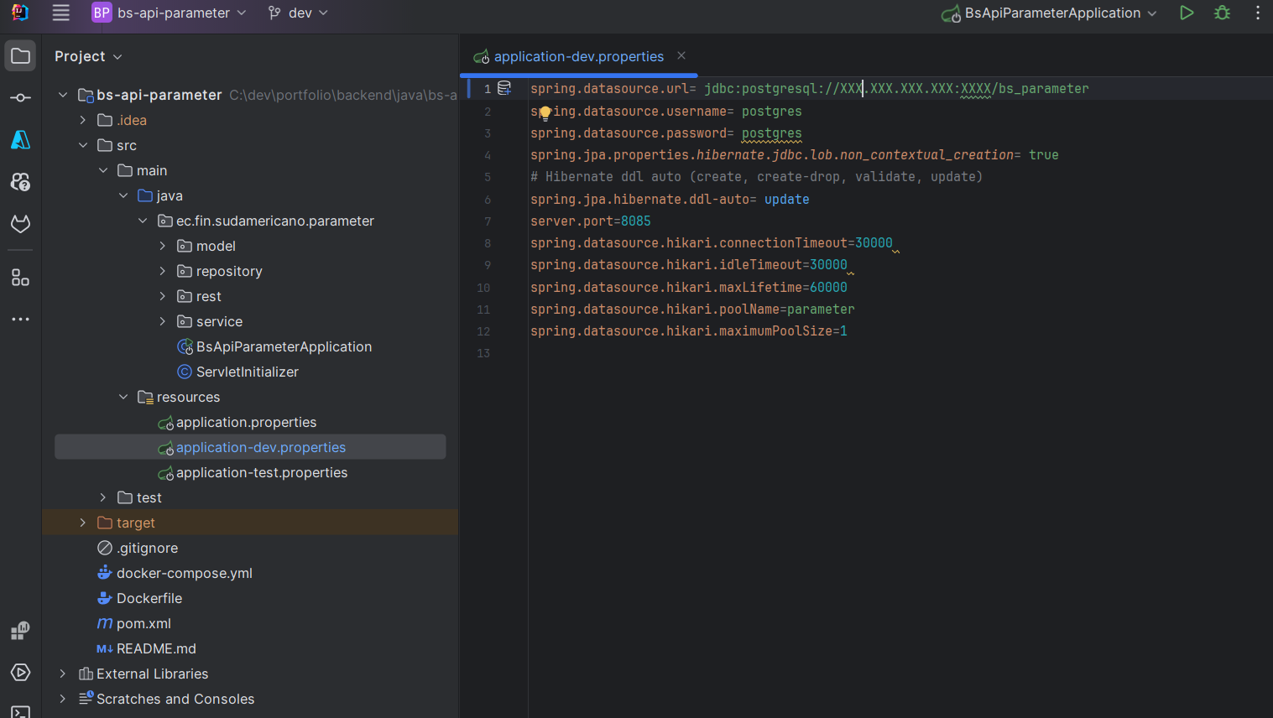Click the database gutter icon on line 1

click(504, 88)
